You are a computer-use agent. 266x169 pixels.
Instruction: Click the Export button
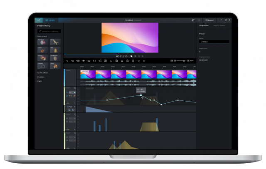pyautogui.click(x=209, y=20)
